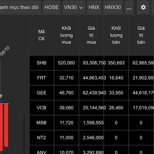Click FRT sell volume 16,640
This screenshot has height=154, width=154.
tap(116, 78)
